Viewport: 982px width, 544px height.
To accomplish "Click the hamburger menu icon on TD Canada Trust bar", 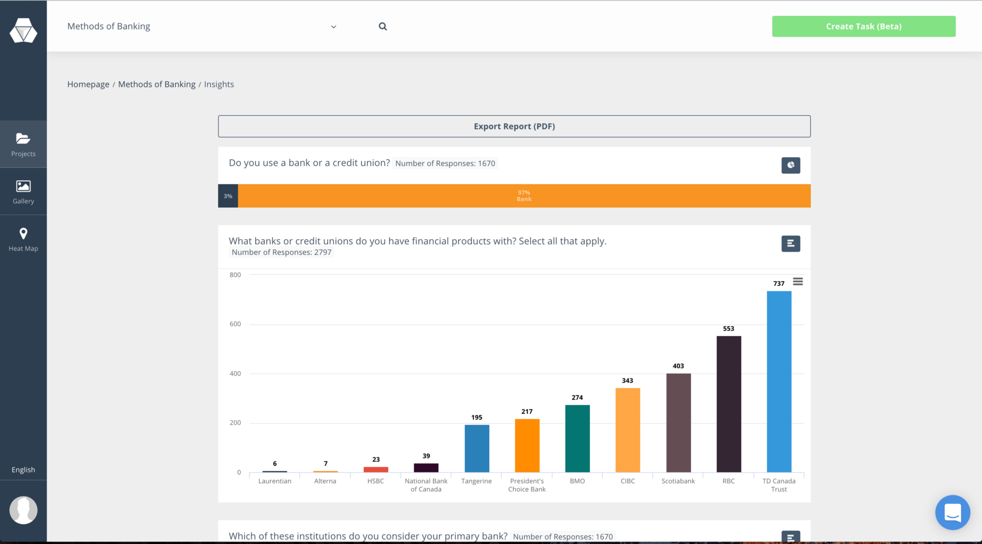I will point(798,281).
